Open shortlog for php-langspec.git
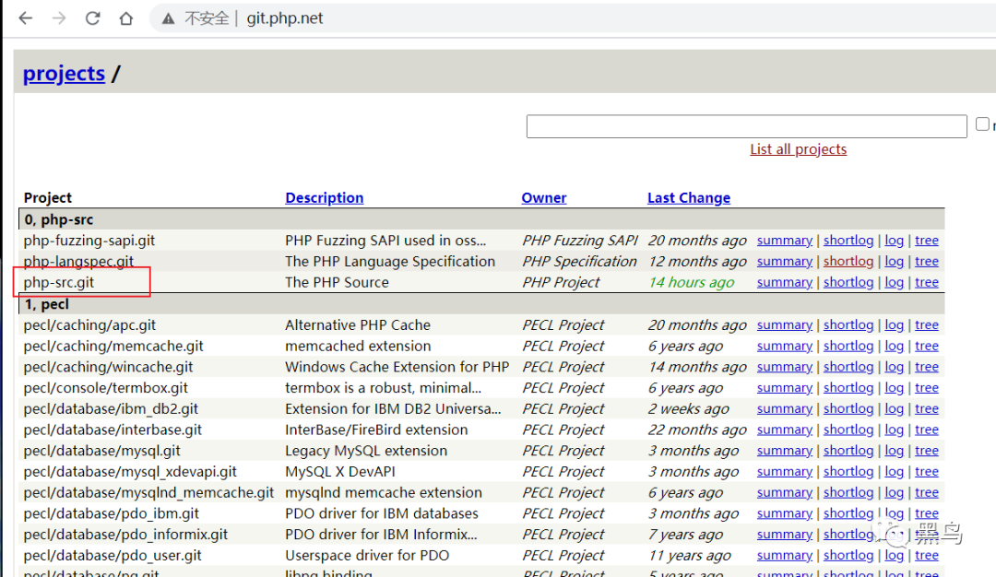Image resolution: width=996 pixels, height=577 pixels. (x=848, y=262)
